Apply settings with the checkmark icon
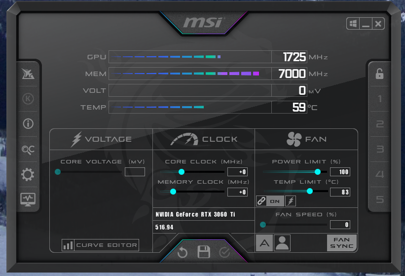 pyautogui.click(x=224, y=252)
